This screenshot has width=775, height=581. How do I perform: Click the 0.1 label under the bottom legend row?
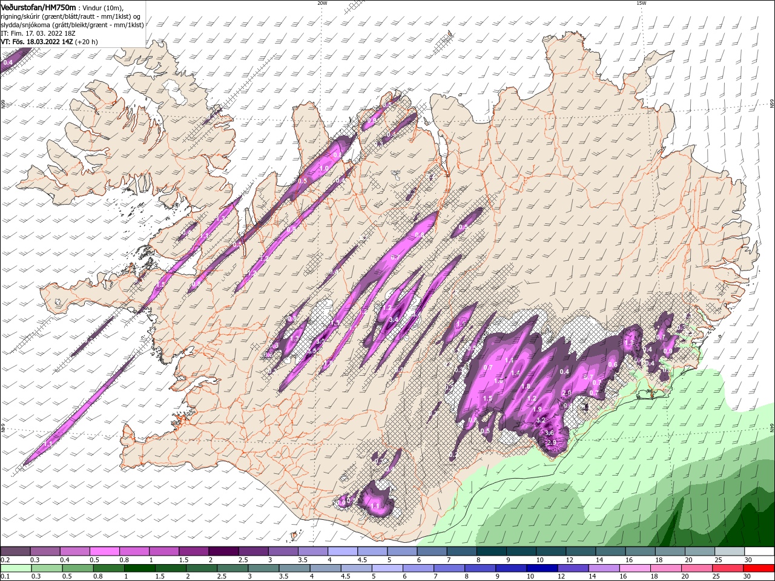pyautogui.click(x=5, y=577)
